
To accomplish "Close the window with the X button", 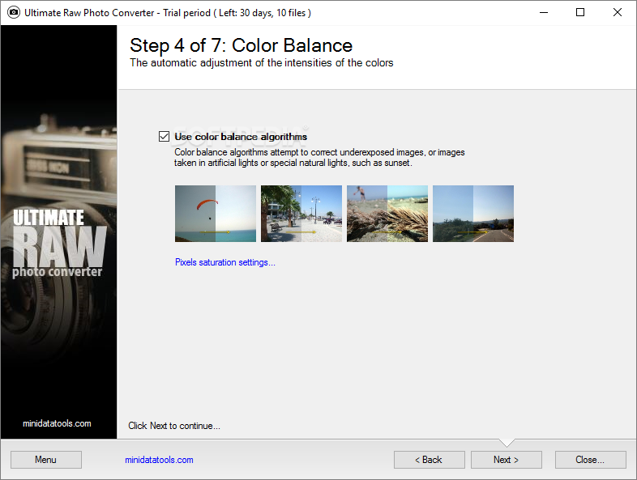I will click(617, 13).
